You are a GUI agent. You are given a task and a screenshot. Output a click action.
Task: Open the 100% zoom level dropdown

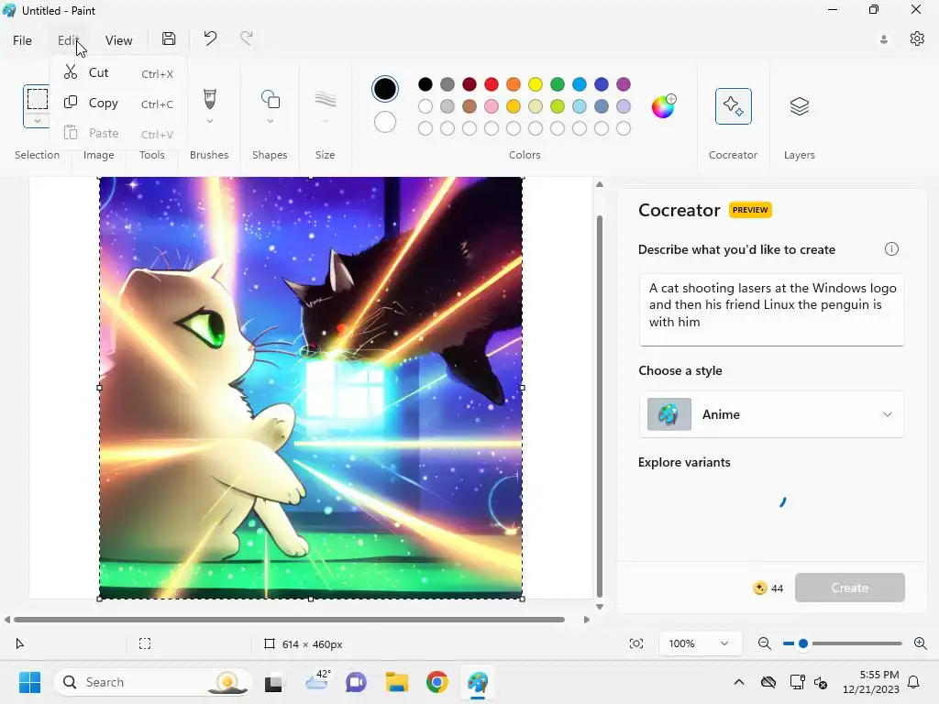point(698,643)
